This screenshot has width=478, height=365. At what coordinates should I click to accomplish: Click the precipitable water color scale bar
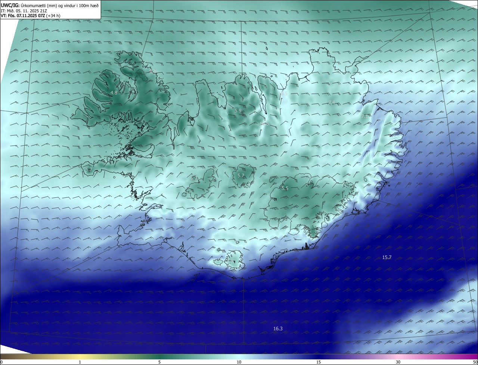(239, 356)
